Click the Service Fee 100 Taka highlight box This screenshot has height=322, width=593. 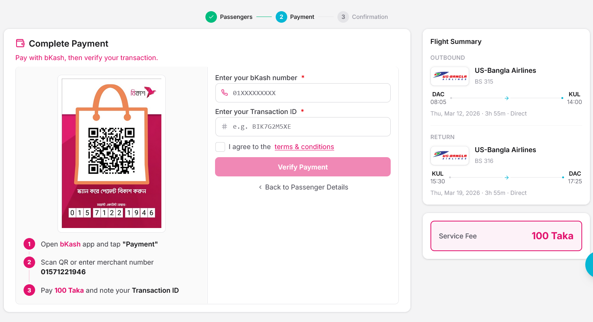point(506,236)
